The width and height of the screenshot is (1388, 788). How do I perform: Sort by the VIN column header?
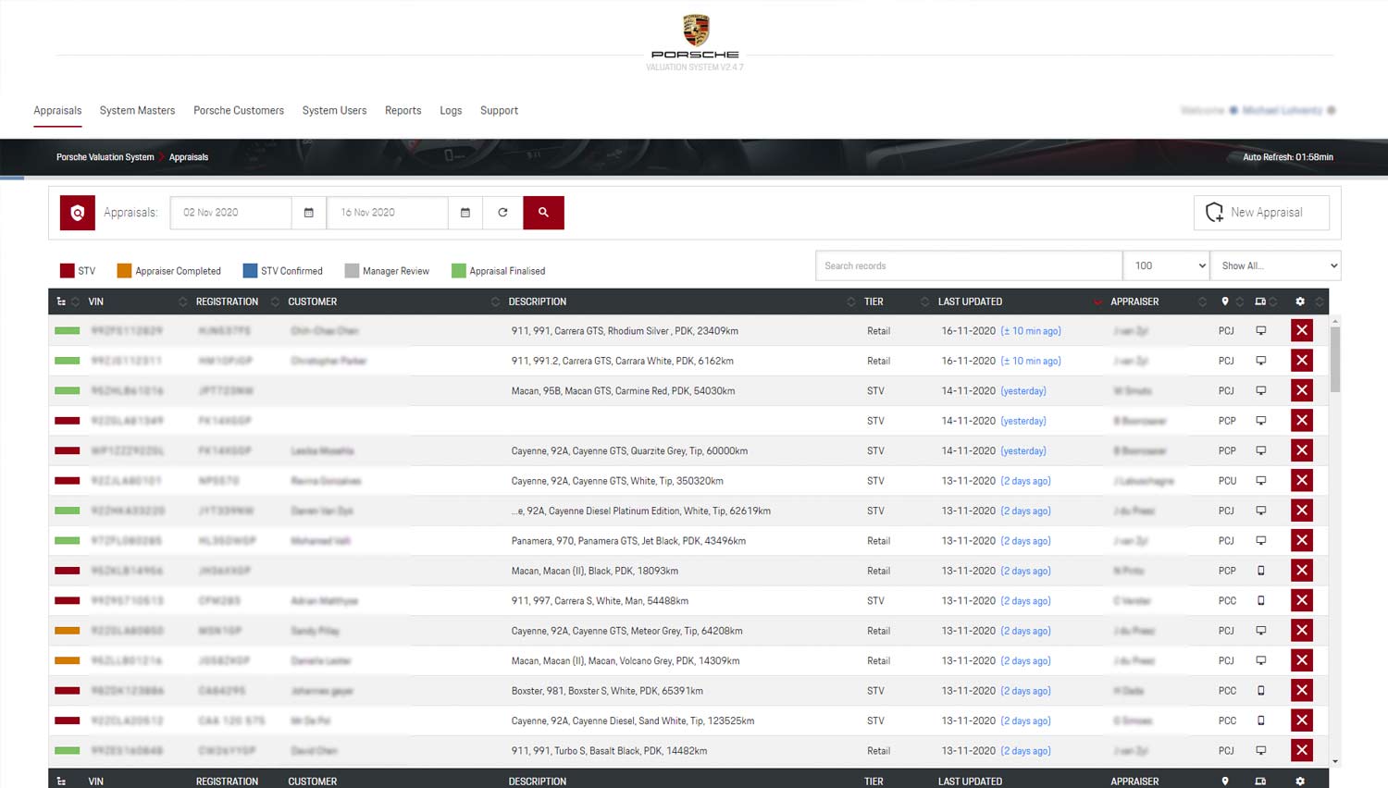96,302
